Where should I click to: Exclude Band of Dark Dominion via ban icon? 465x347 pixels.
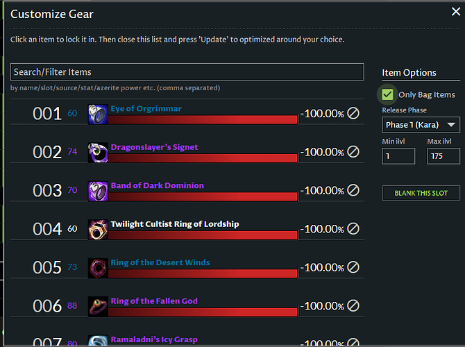pos(353,190)
